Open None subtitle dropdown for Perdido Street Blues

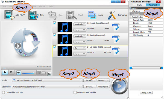(80, 30)
